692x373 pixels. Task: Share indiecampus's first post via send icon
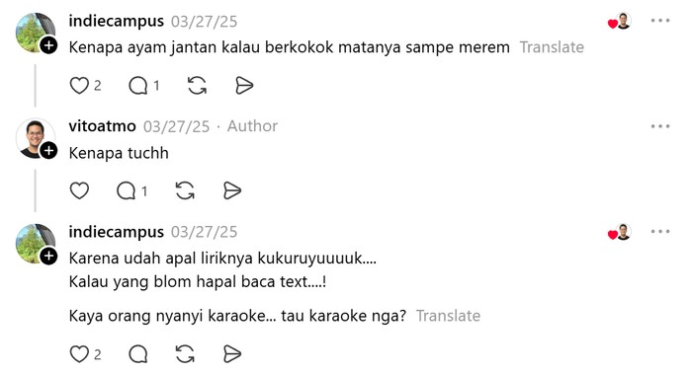tap(244, 86)
